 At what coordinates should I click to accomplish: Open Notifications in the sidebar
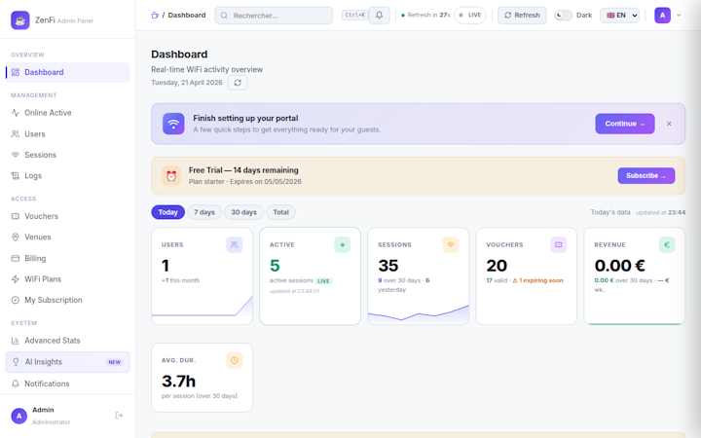click(67, 383)
